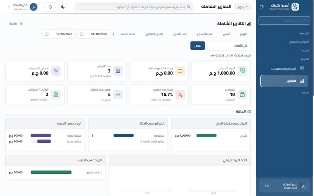
Task: Click the sidebar menu search field
Action: [x=284, y=20]
